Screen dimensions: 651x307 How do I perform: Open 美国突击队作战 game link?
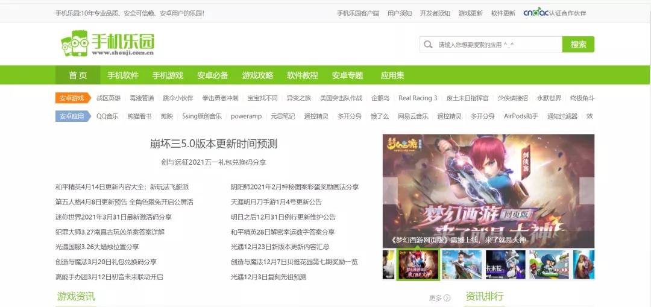(x=341, y=98)
